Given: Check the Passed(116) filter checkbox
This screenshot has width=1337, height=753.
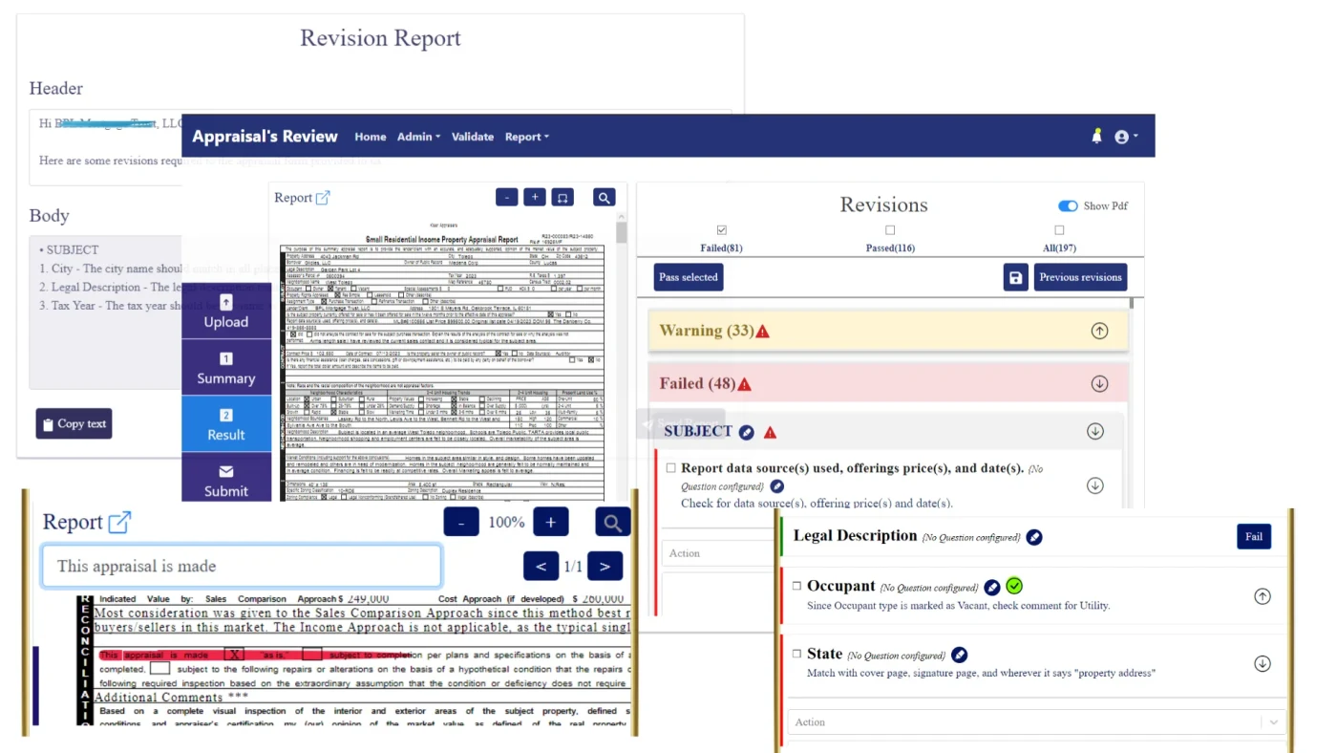Looking at the screenshot, I should pos(890,230).
